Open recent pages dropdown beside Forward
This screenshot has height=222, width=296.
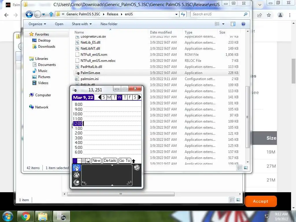coord(44,14)
